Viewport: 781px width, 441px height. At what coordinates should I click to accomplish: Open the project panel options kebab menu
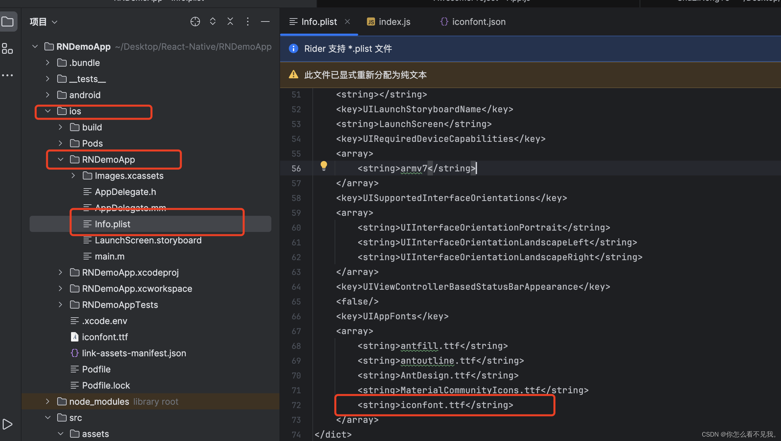pos(248,22)
